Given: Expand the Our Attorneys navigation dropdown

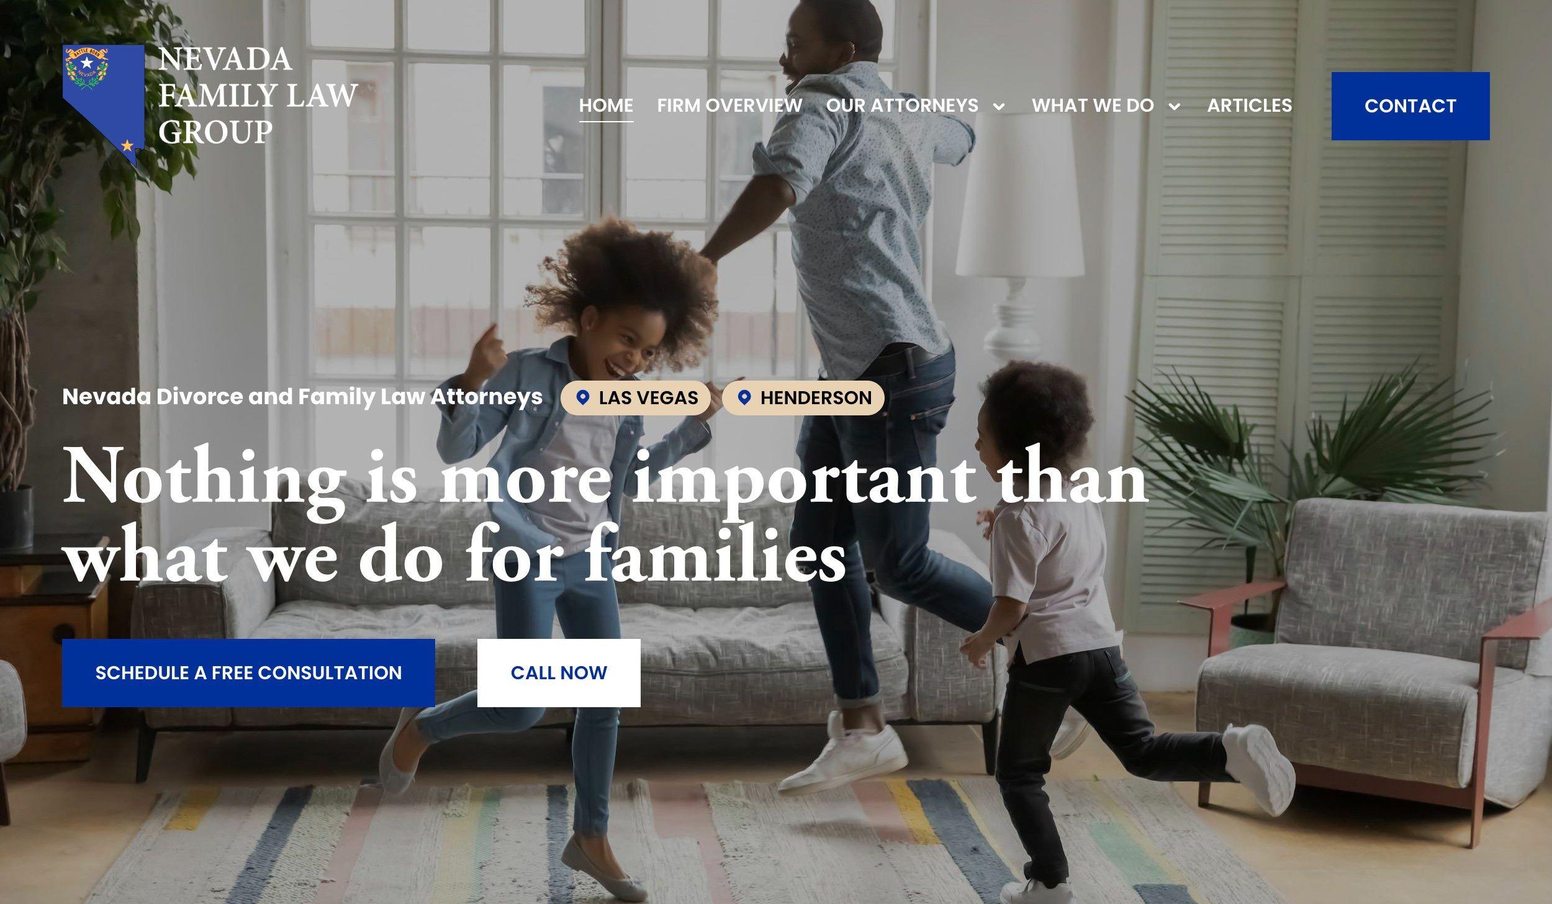Looking at the screenshot, I should 998,107.
